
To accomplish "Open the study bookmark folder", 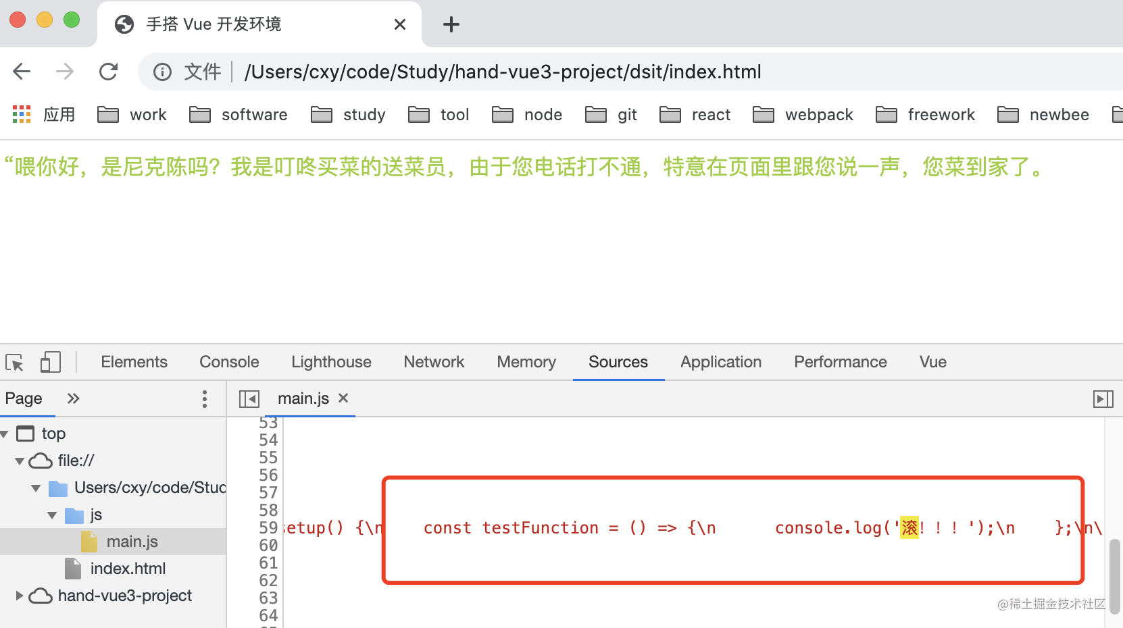I will pyautogui.click(x=348, y=115).
